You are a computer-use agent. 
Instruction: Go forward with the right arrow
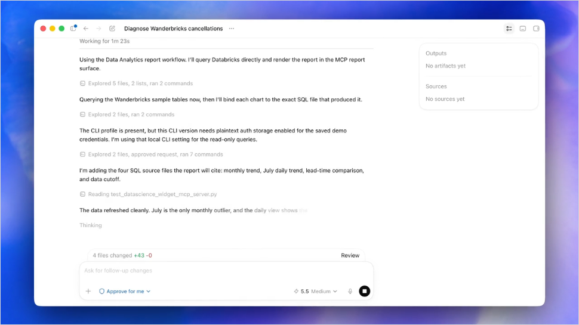(98, 29)
